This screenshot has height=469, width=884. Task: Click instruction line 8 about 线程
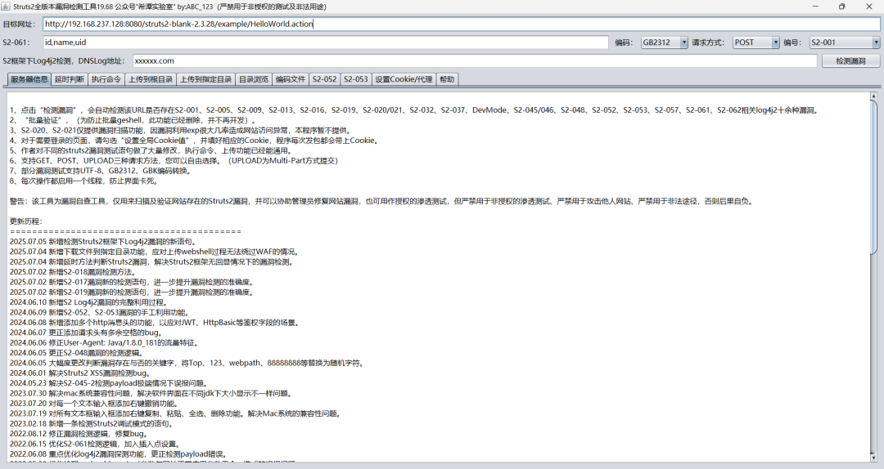[84, 181]
